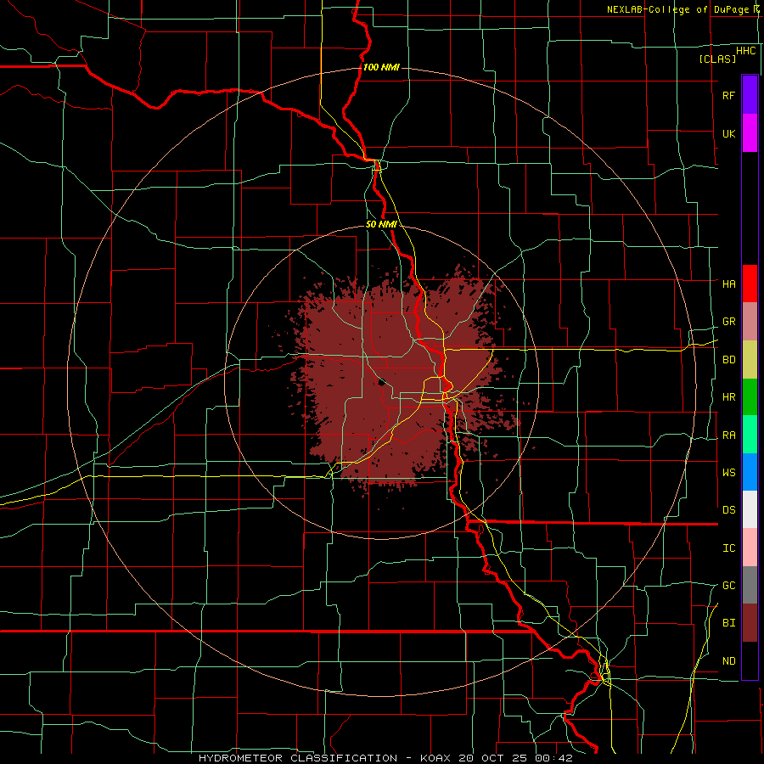This screenshot has width=764, height=764.
Task: Click the HA red legend swatch
Action: (x=750, y=284)
